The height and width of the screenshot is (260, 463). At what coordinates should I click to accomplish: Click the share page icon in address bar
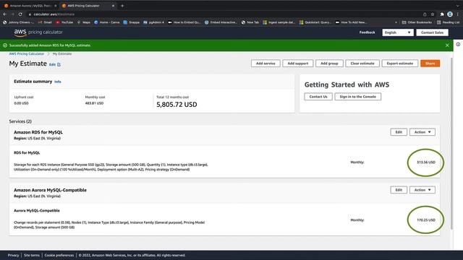425,14
